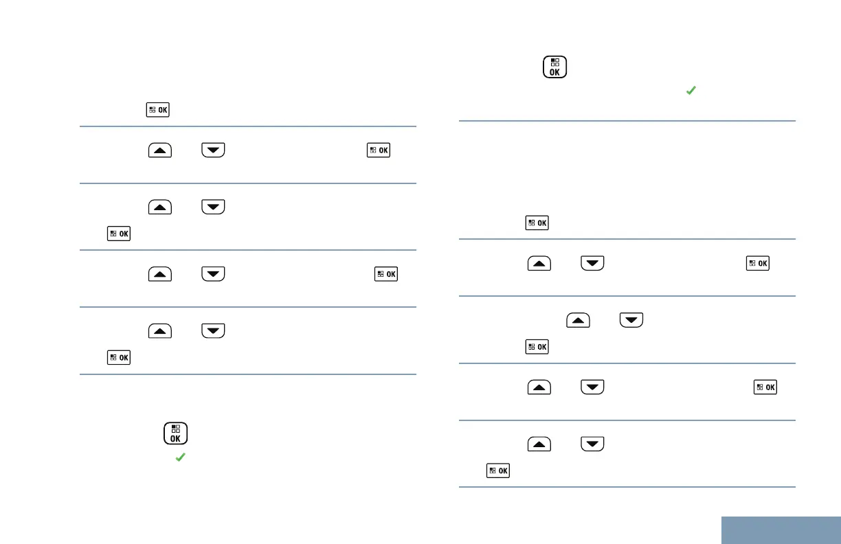The image size is (841, 544).
Task: Click the down arrow in the third left-column arrow row
Action: click(x=213, y=274)
